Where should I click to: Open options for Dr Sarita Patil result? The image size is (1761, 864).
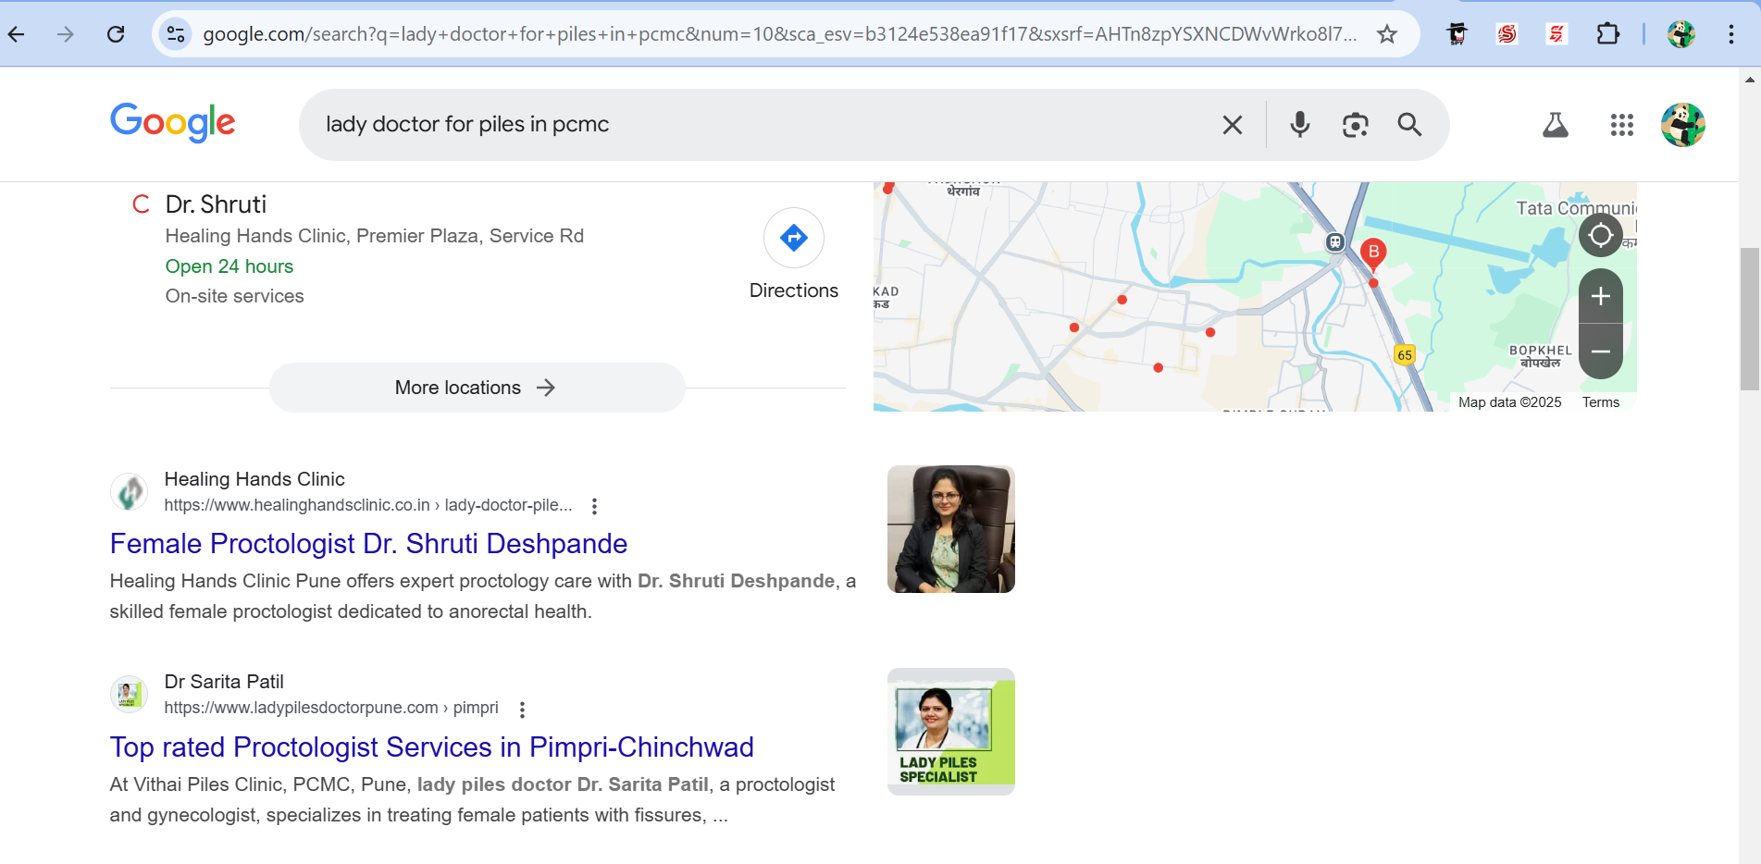coord(522,710)
